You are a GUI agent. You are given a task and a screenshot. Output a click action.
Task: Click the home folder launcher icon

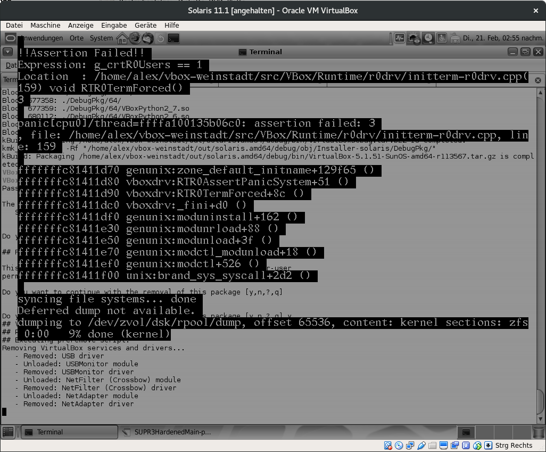tap(122, 38)
